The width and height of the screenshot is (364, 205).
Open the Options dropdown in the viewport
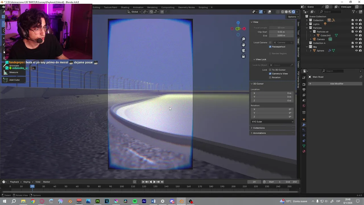[293, 17]
